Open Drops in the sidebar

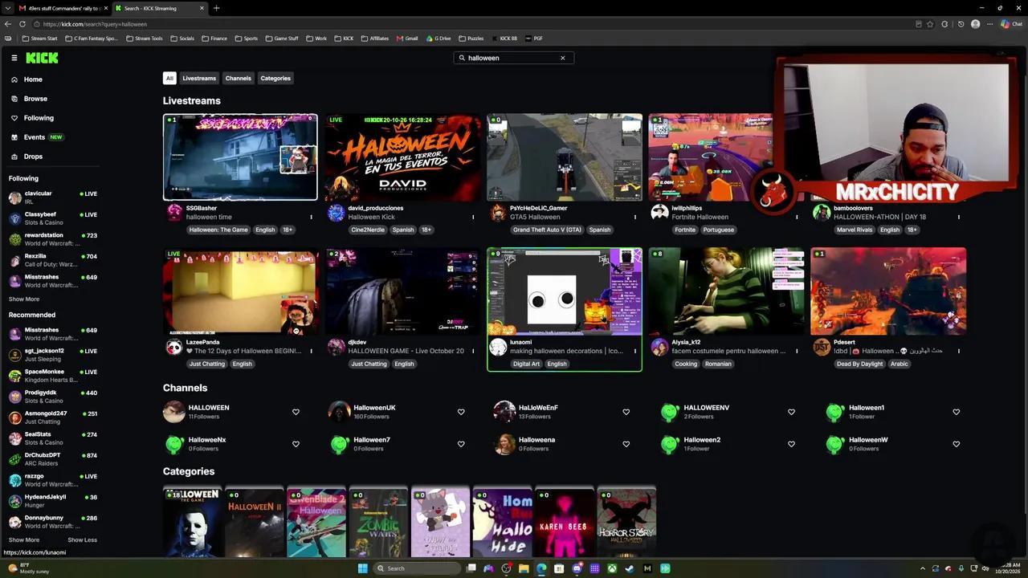(33, 157)
